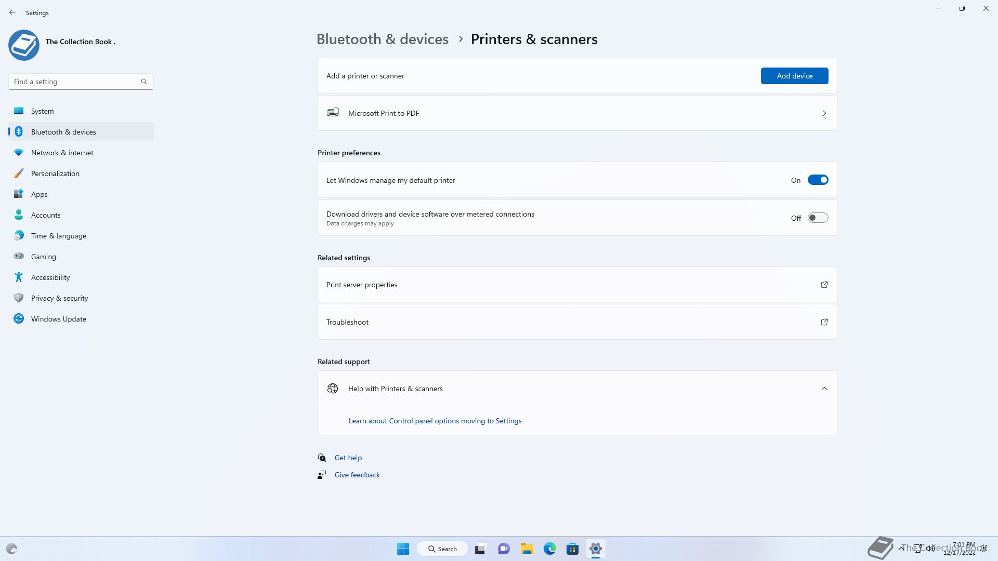The height and width of the screenshot is (561, 998).
Task: Enable download drivers over metered connections
Action: click(x=818, y=218)
